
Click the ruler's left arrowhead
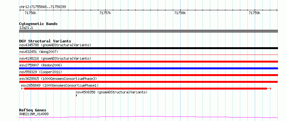[20, 10]
